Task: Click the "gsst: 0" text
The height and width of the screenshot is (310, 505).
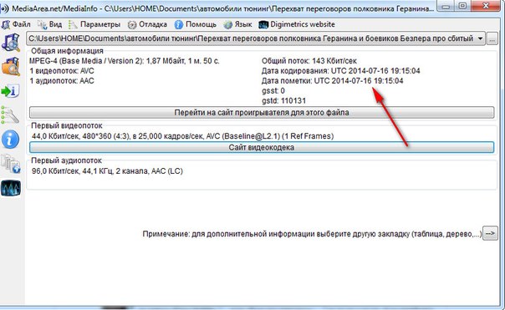Action: 273,91
